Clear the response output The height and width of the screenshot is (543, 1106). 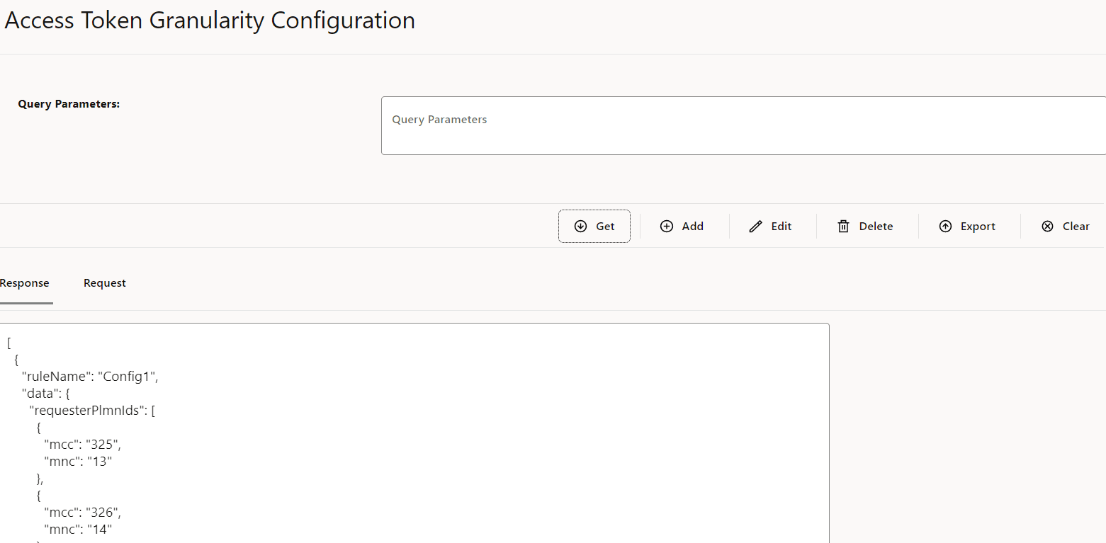1065,226
